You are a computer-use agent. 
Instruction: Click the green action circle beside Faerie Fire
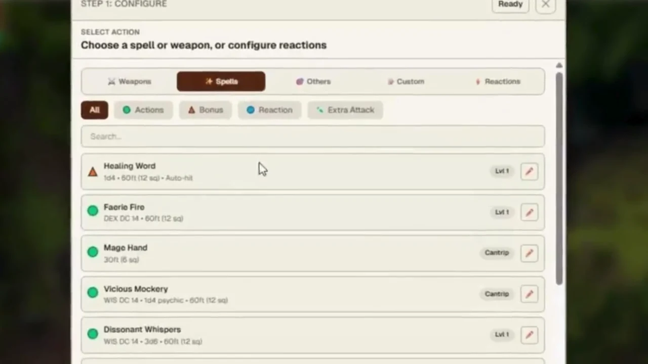[93, 211]
